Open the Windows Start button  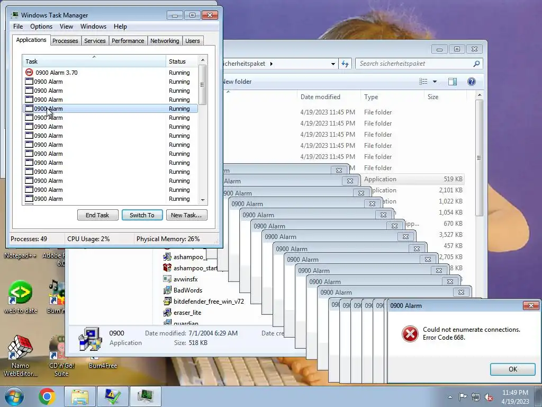click(x=14, y=396)
